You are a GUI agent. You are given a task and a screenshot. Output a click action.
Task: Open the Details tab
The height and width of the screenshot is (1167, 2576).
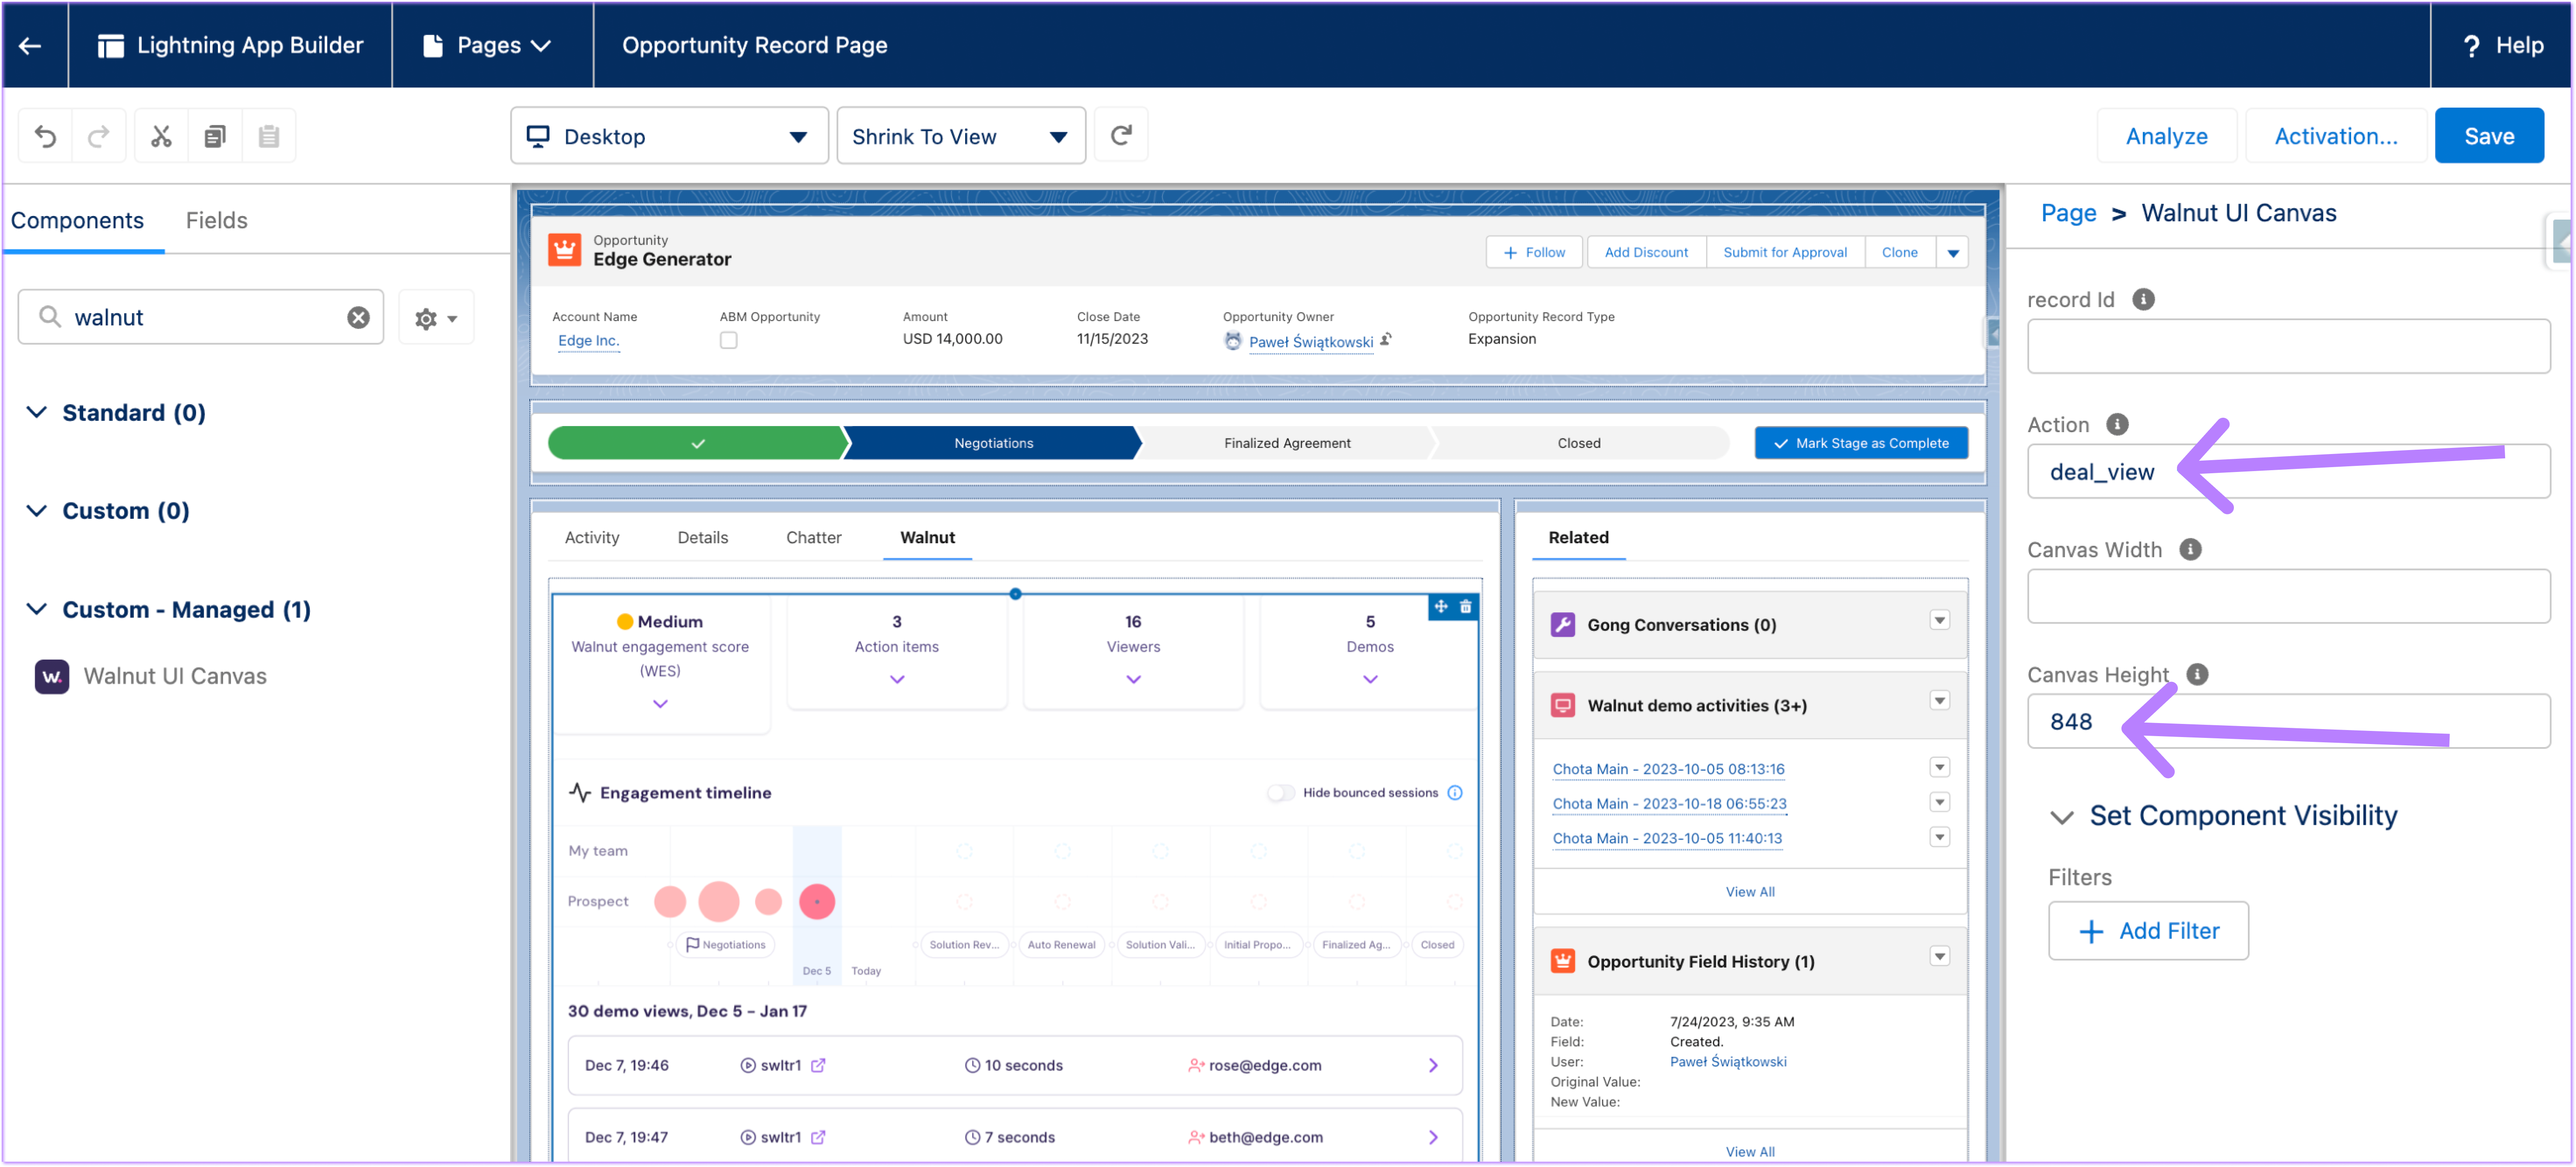tap(702, 538)
